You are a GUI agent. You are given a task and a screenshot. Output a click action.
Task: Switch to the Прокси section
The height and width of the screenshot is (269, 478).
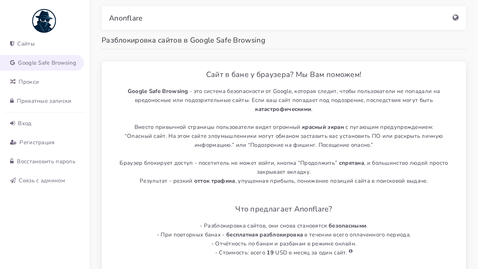(29, 82)
